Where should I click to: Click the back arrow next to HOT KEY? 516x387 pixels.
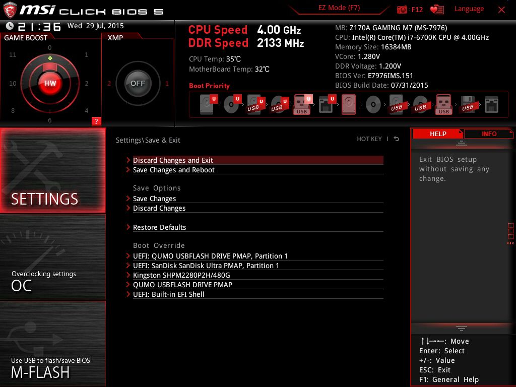(x=396, y=139)
